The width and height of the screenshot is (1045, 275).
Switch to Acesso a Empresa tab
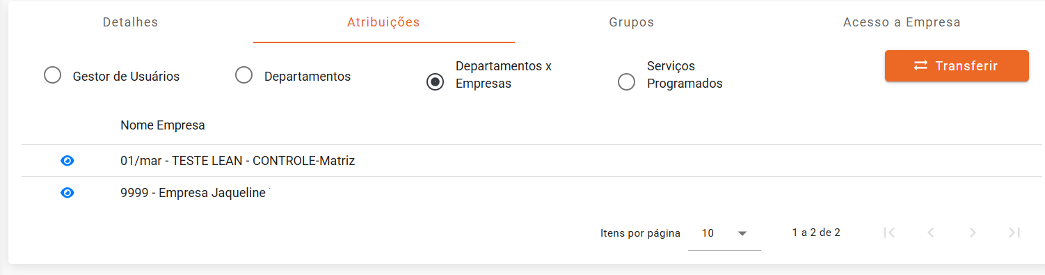click(x=902, y=22)
